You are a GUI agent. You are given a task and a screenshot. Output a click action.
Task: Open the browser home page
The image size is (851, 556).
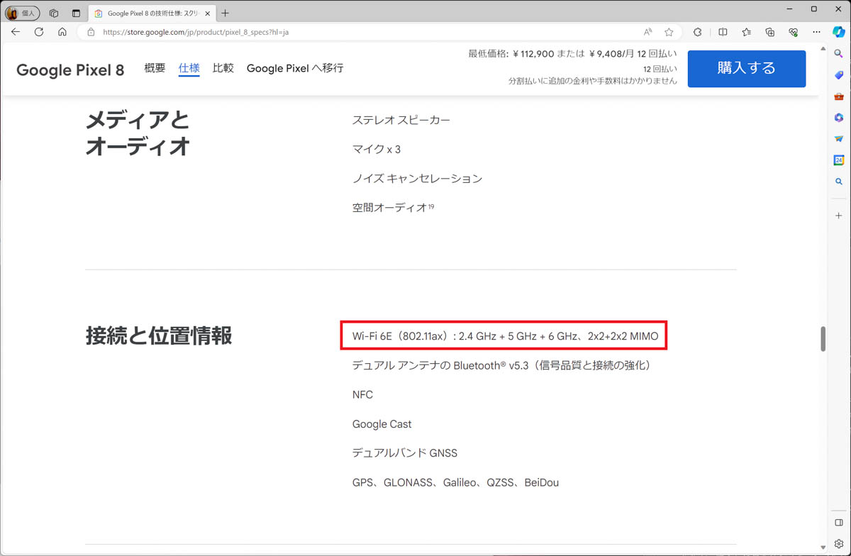(x=62, y=32)
